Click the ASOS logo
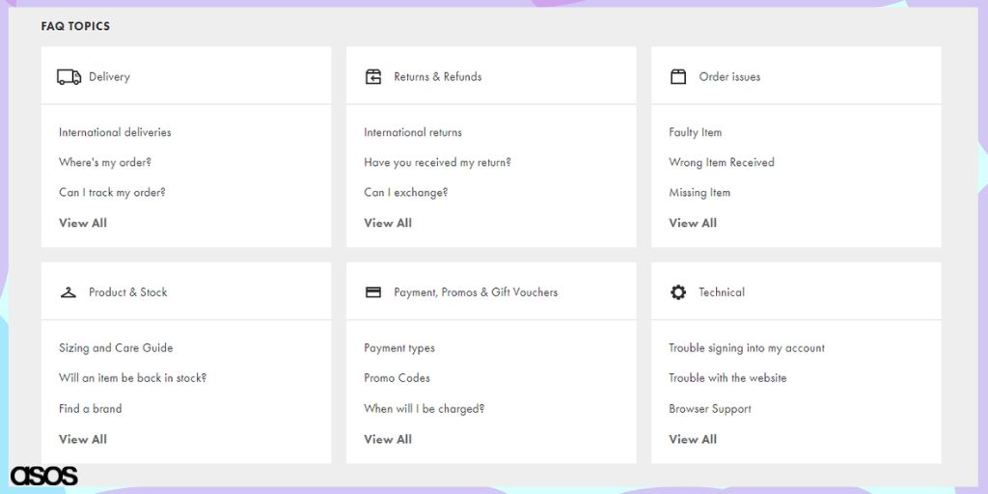Image resolution: width=988 pixels, height=494 pixels. click(x=44, y=476)
